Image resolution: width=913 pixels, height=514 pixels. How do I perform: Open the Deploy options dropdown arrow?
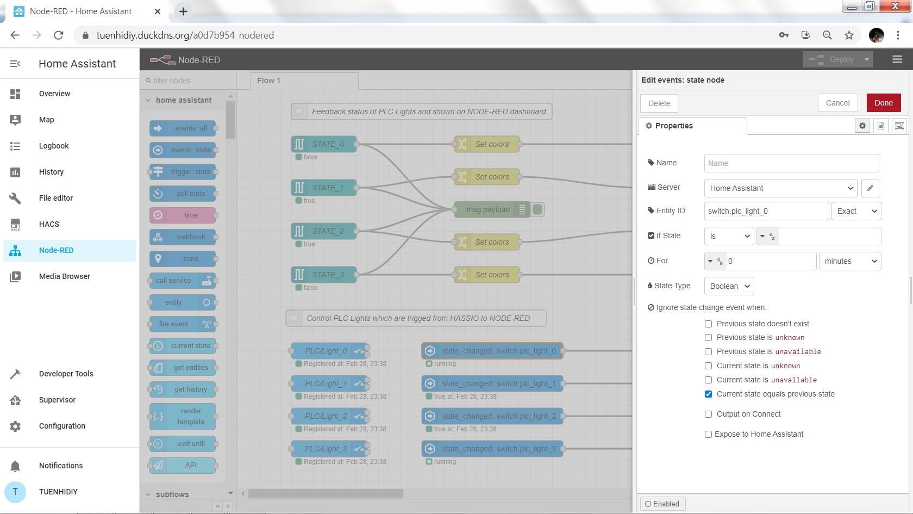click(866, 59)
